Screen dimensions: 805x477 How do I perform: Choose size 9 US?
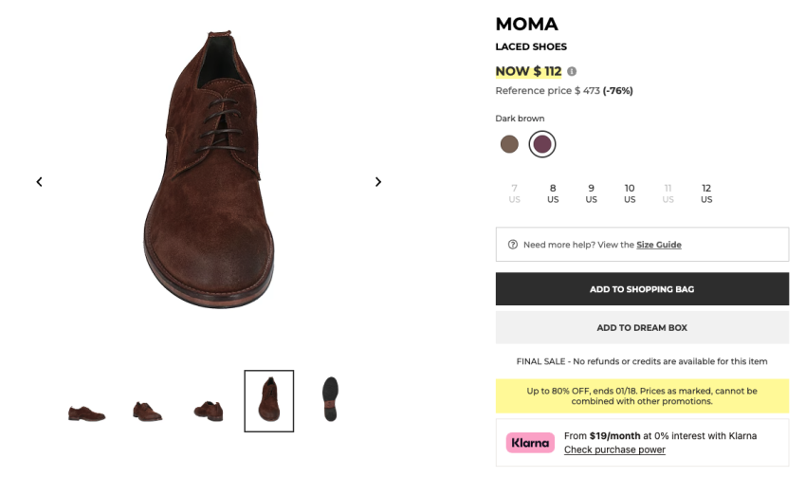coord(592,193)
